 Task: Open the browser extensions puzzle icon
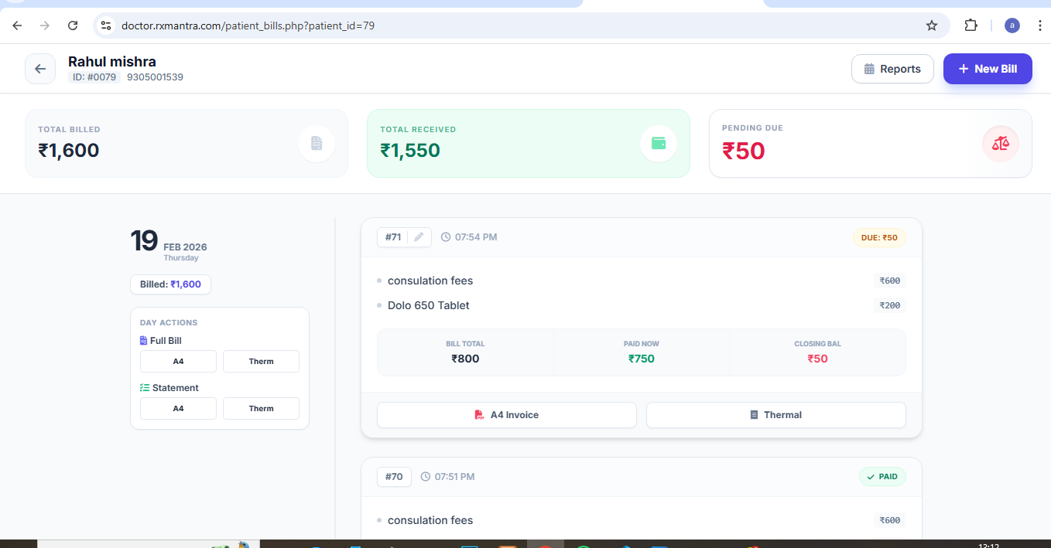click(x=971, y=26)
